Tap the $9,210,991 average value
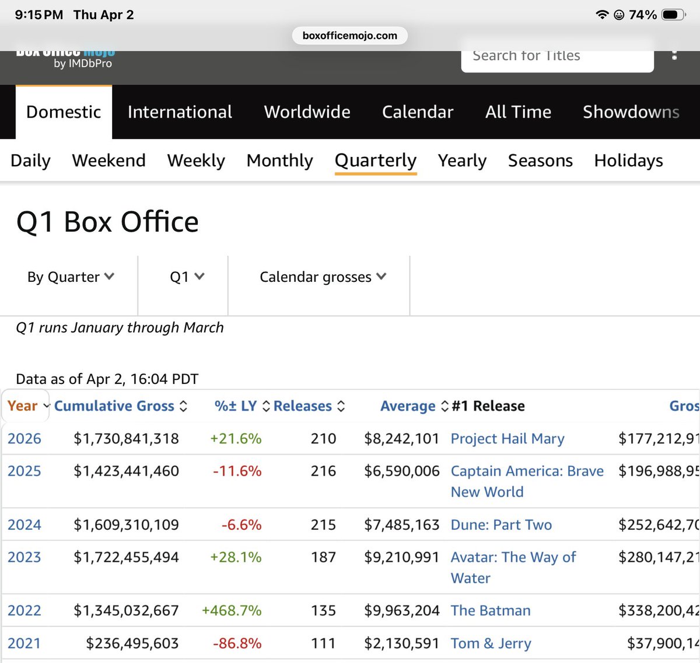The width and height of the screenshot is (700, 663). tap(401, 557)
